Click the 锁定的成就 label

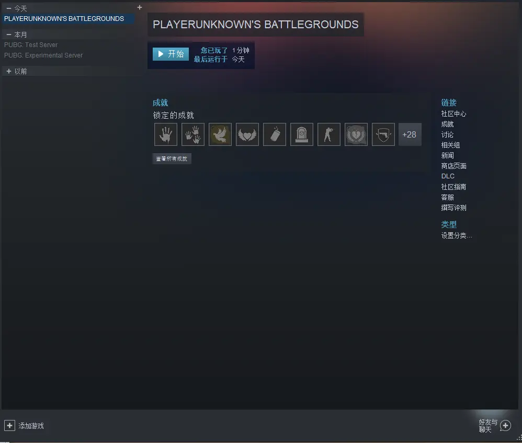click(173, 115)
